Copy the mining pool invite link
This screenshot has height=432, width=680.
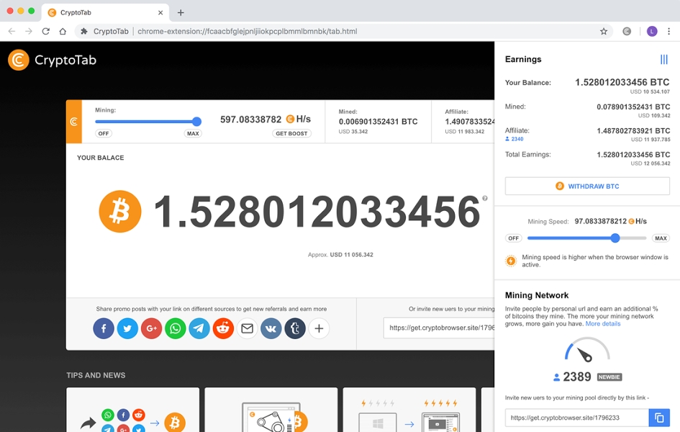[659, 418]
